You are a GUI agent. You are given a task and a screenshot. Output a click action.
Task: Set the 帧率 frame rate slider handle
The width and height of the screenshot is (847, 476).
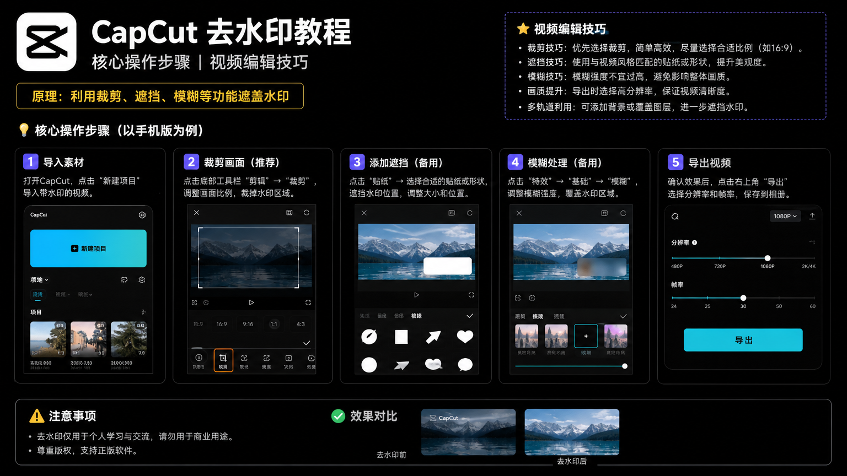743,298
